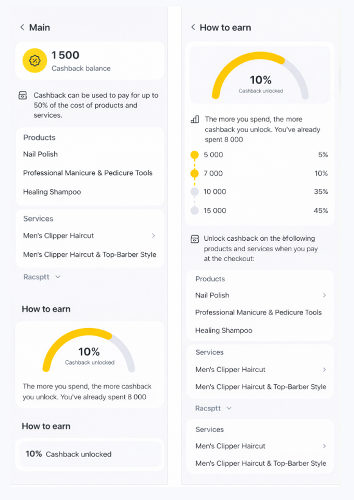Select Professional Manicure & Pedicure Tools in right panel

point(258,312)
